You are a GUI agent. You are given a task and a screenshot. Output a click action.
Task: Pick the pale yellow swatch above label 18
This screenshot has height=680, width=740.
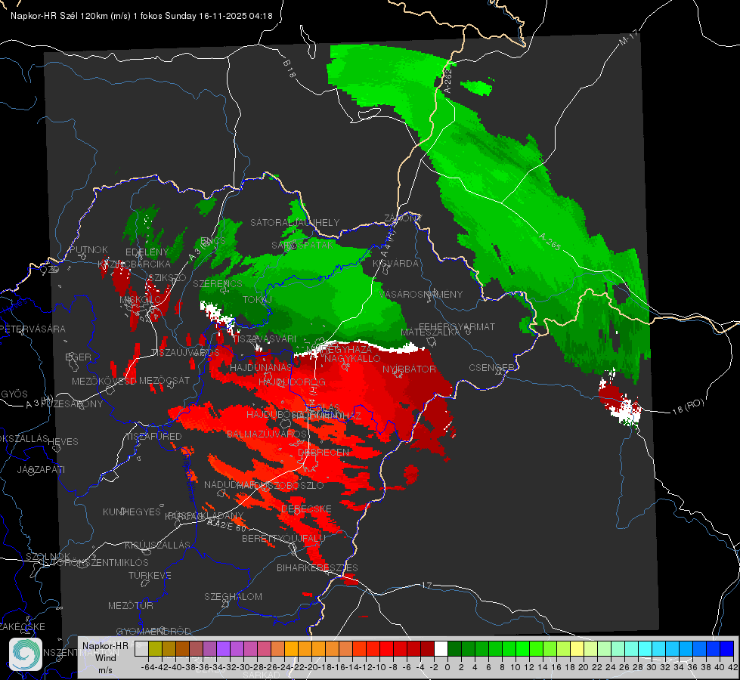[577, 649]
